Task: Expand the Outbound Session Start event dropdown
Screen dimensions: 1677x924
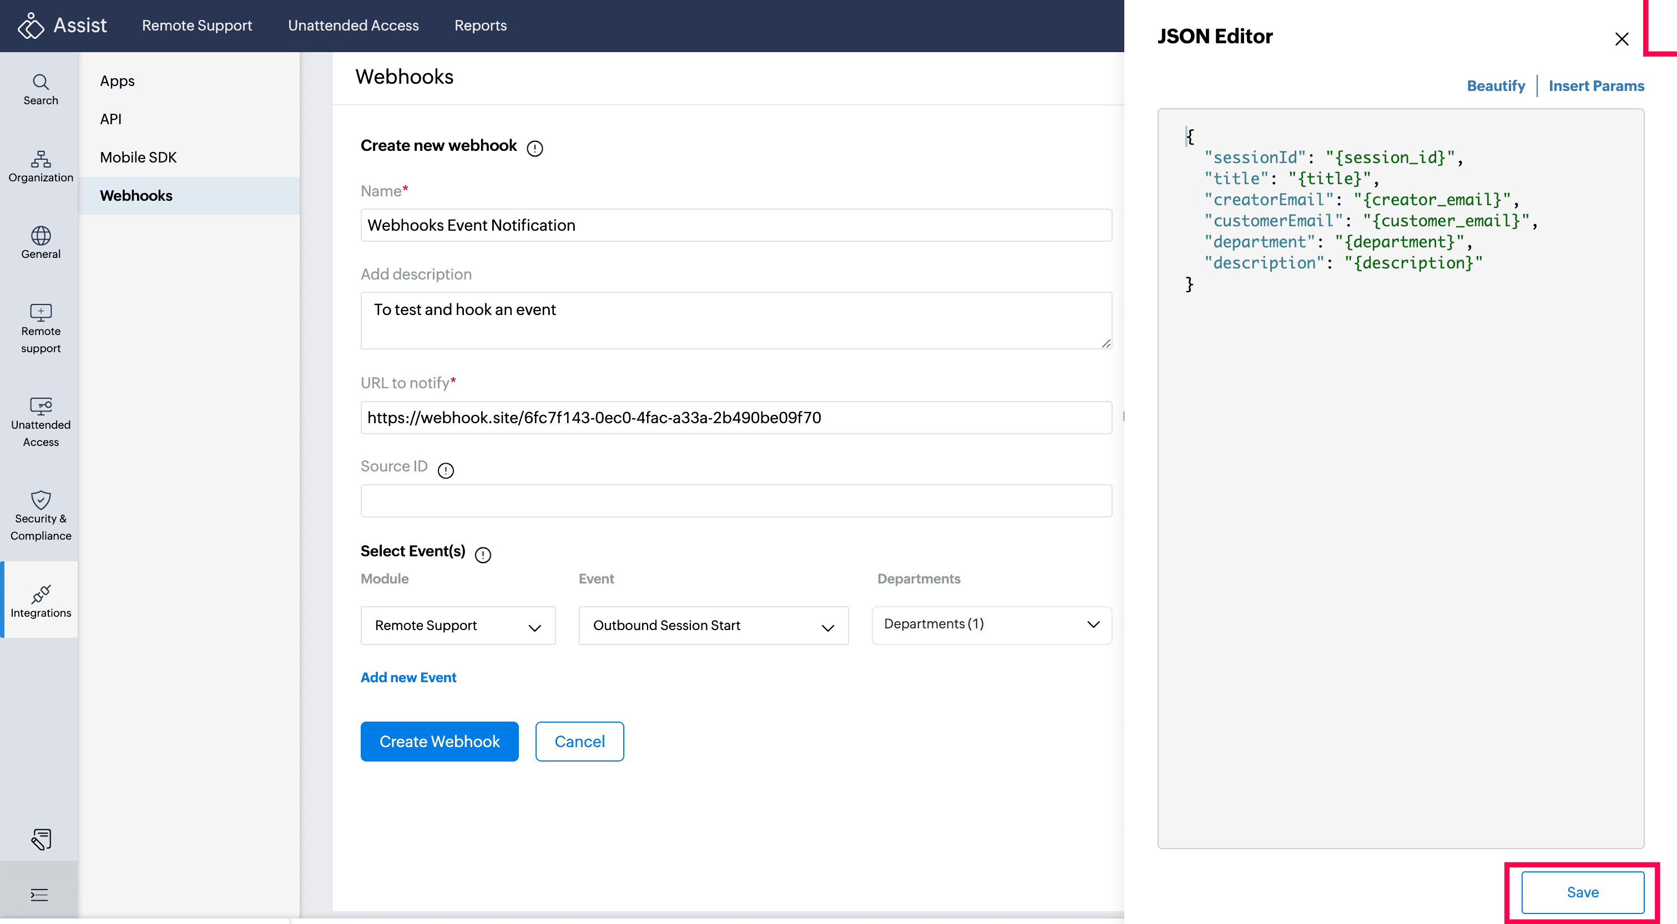Action: [x=713, y=625]
